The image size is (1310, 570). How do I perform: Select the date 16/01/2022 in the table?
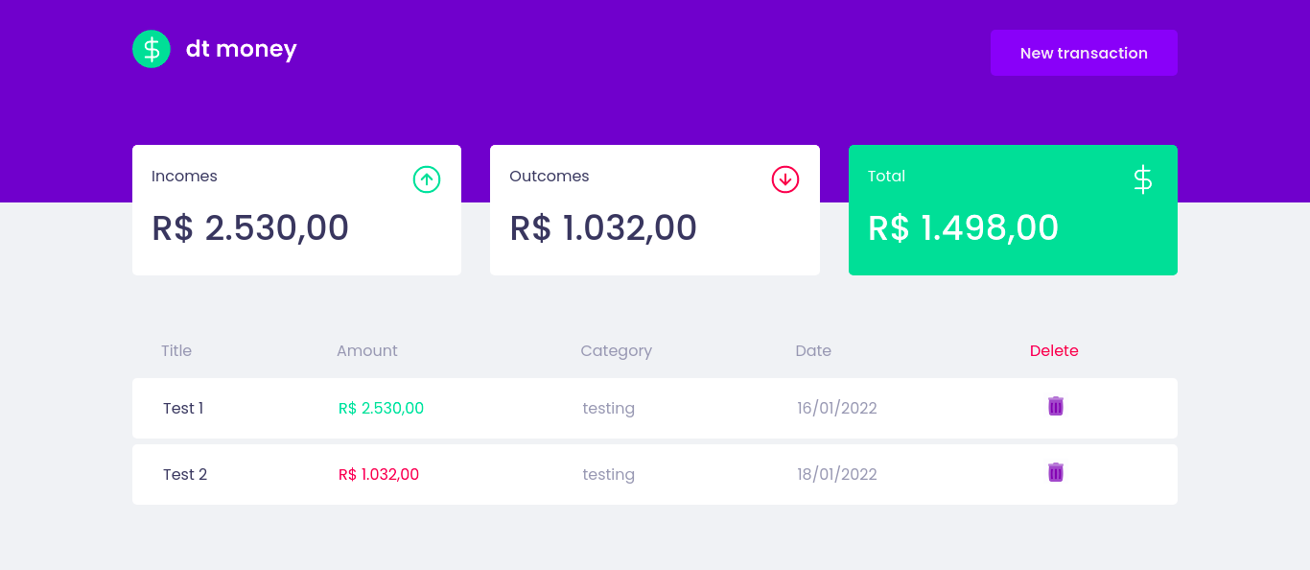pos(836,407)
